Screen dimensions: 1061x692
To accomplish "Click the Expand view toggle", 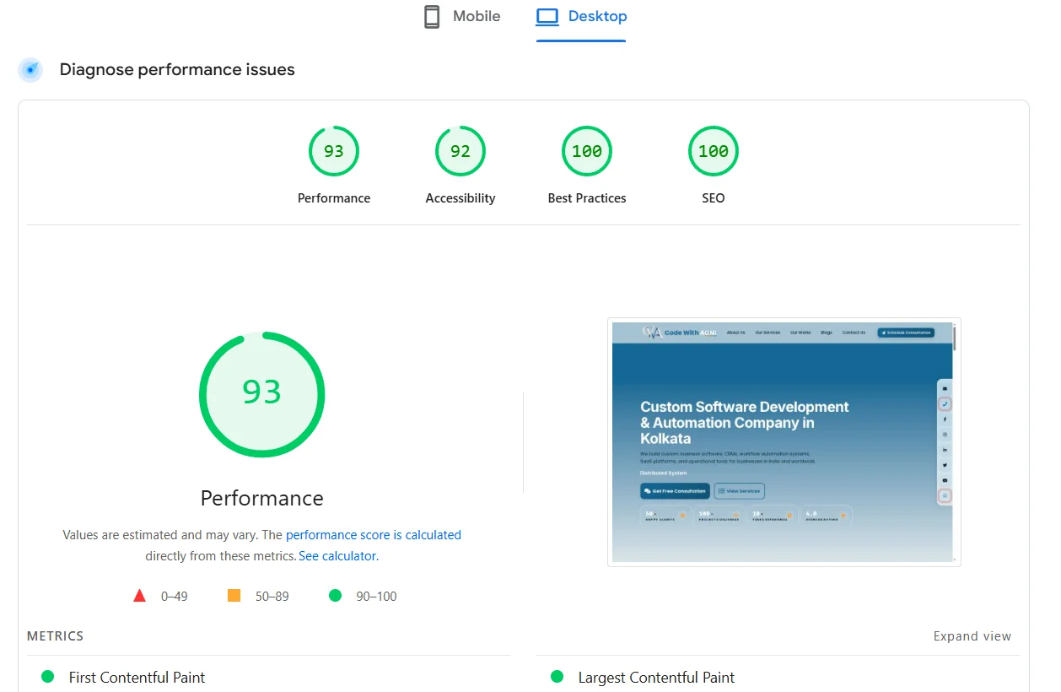I will coord(972,636).
